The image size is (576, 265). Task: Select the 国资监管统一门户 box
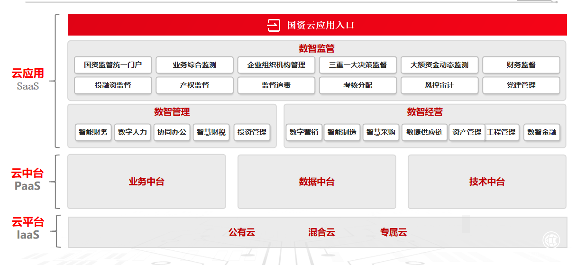[x=113, y=65]
